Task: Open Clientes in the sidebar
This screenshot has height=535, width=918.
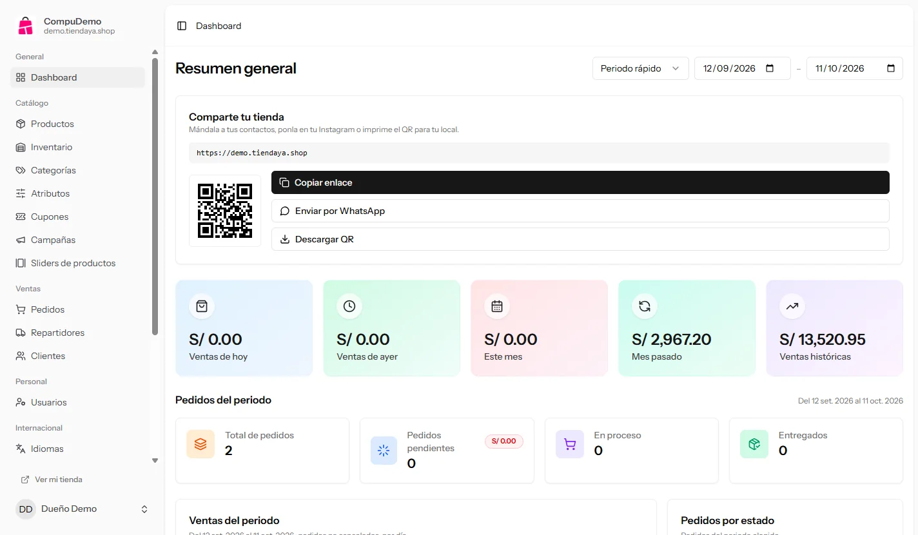Action: [78, 356]
